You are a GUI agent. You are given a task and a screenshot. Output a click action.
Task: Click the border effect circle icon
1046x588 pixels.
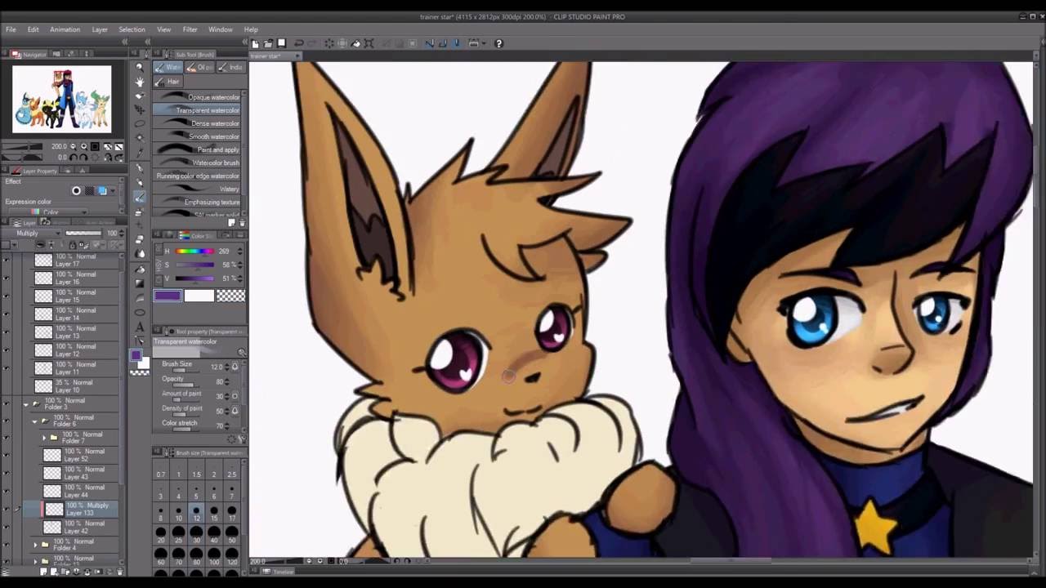tap(76, 191)
